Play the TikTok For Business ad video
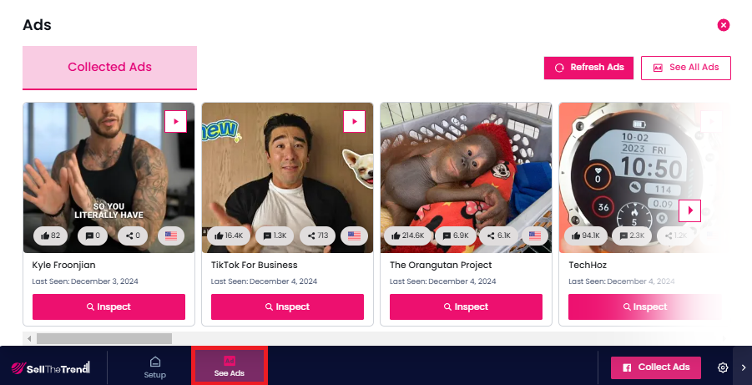Image resolution: width=752 pixels, height=385 pixels. click(355, 121)
